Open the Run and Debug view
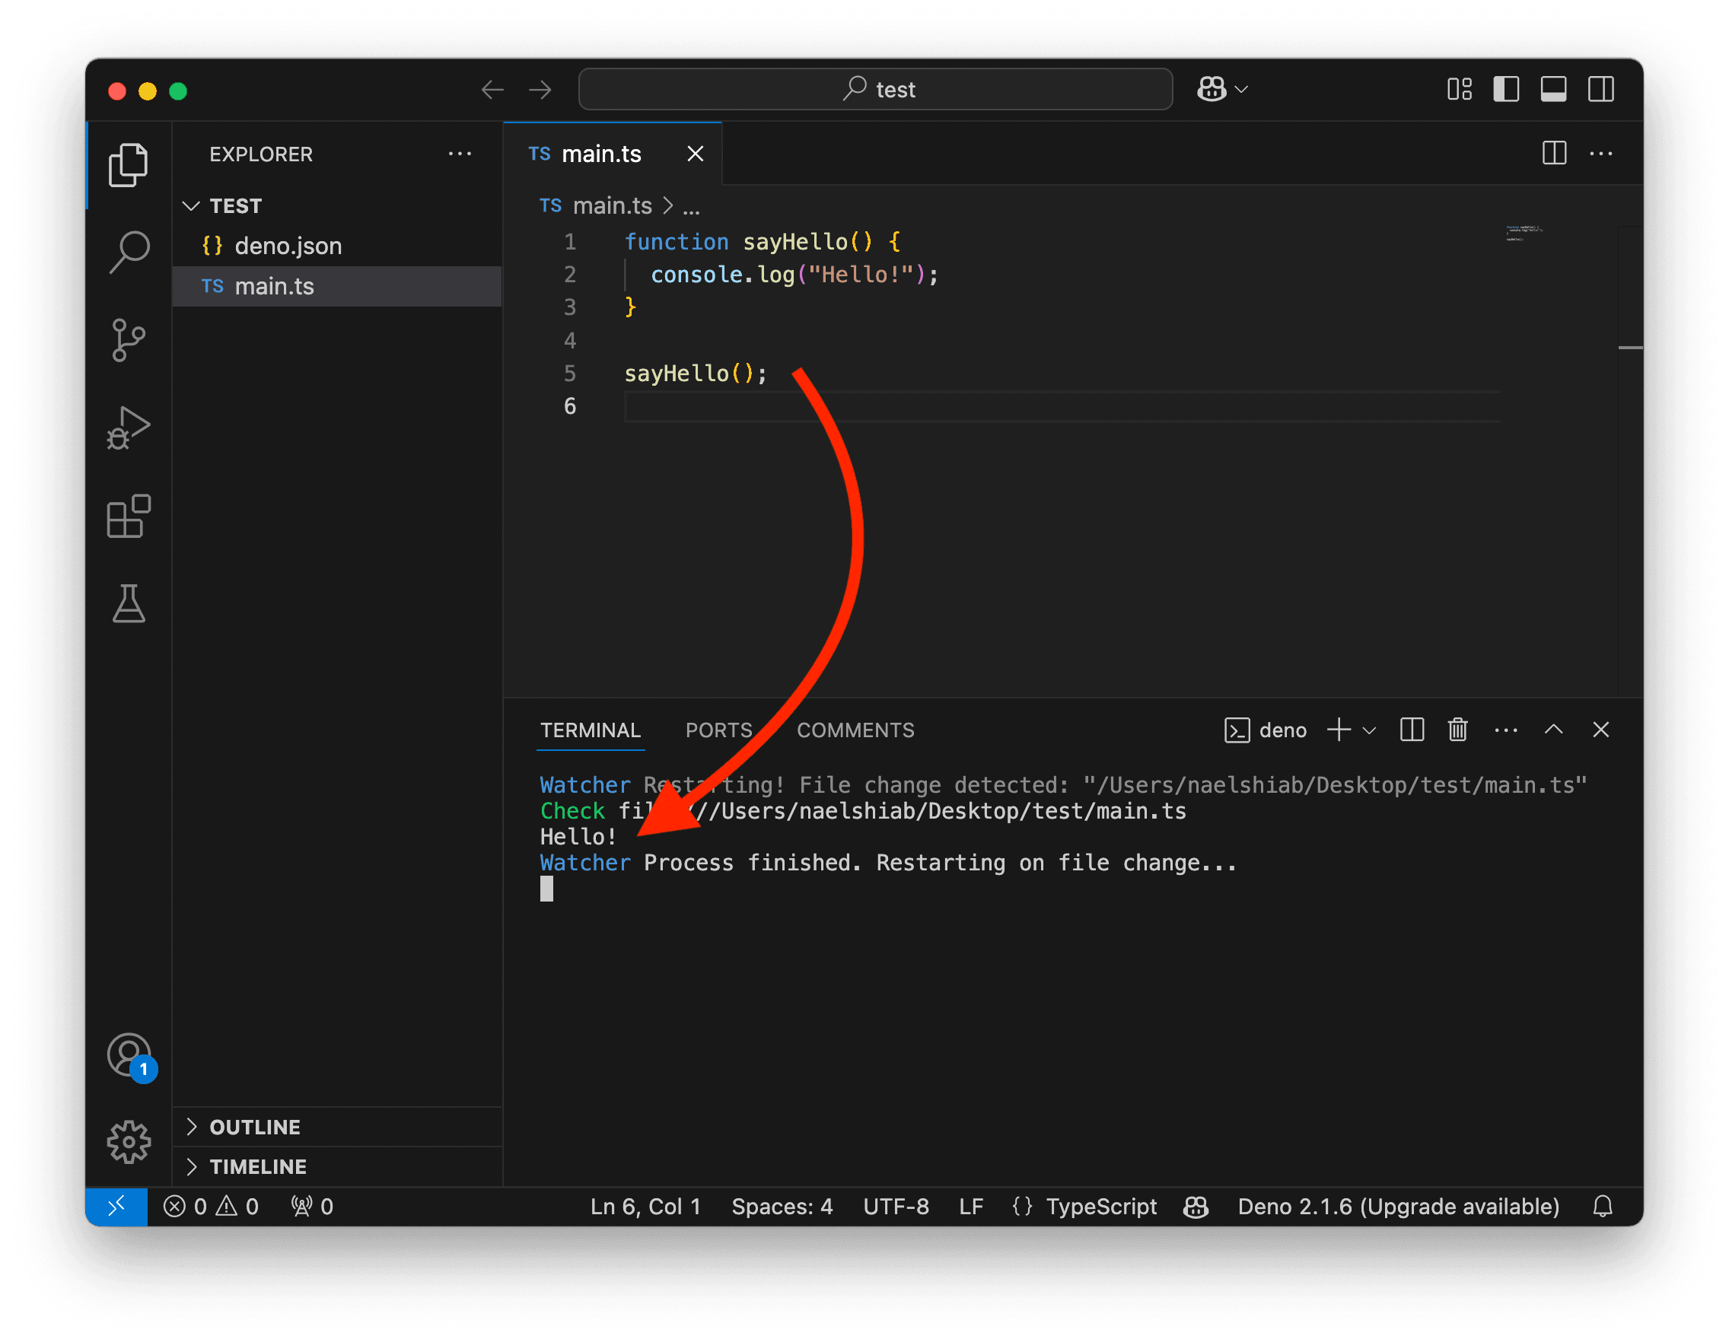The width and height of the screenshot is (1729, 1339). point(129,428)
